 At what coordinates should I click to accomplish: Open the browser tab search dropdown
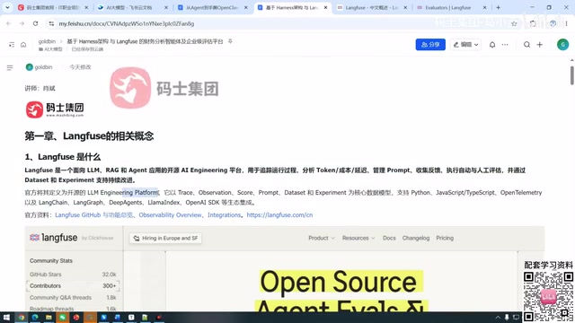(7, 7)
